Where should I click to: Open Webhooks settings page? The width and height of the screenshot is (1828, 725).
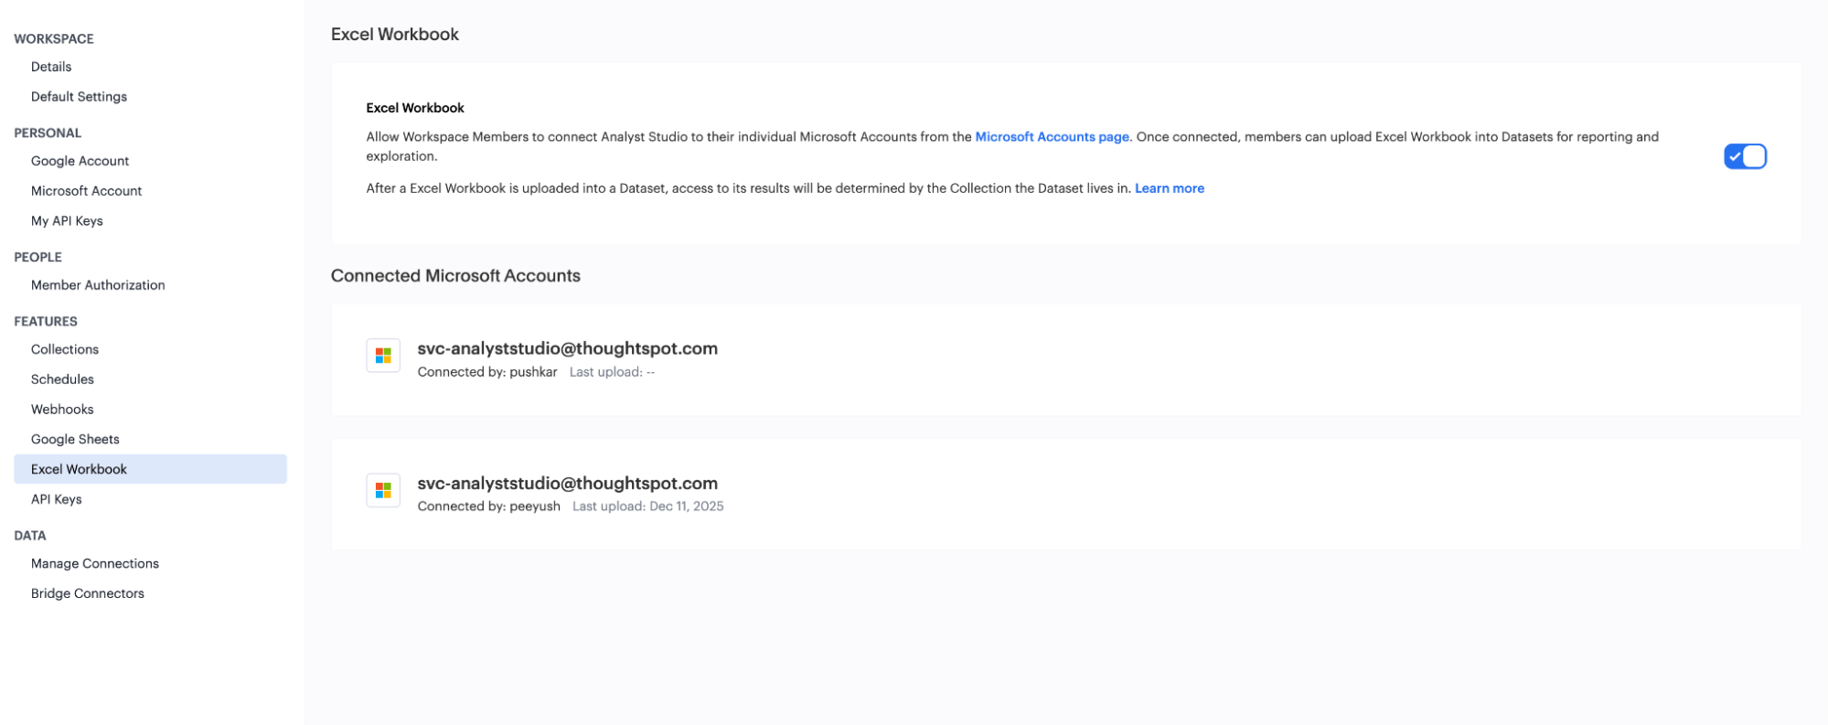[62, 410]
